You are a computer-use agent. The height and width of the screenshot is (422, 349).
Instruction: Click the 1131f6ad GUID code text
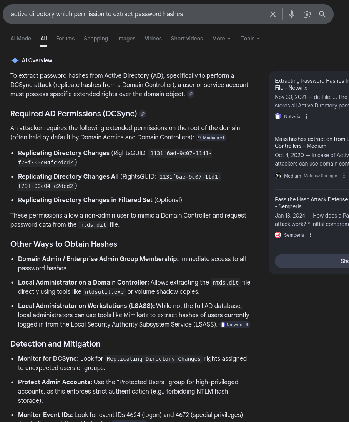tap(115, 158)
